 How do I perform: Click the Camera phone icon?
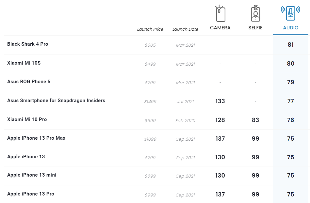(220, 14)
